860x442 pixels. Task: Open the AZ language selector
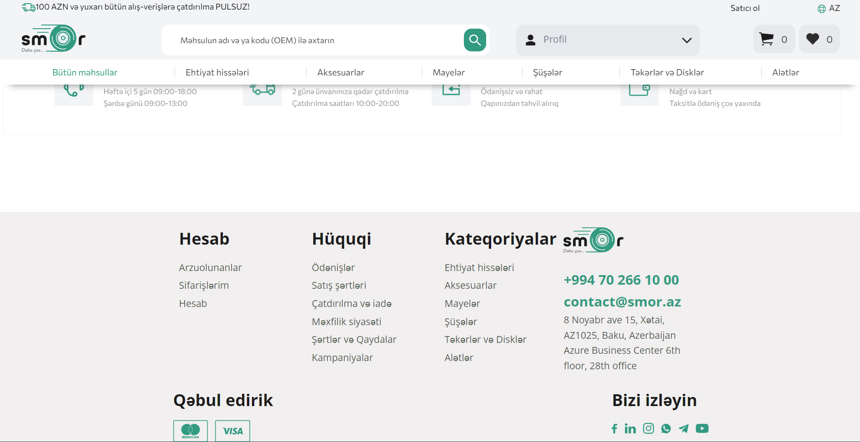point(829,8)
